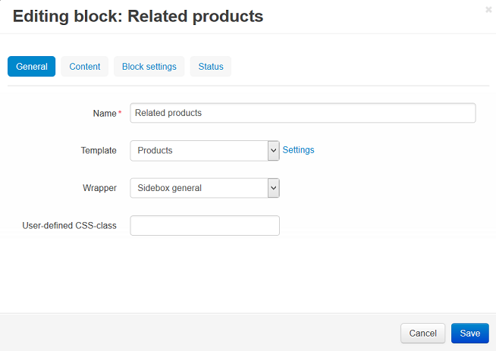Screen dimensions: 496x351
Task: Click the Name field label
Action: tap(105, 113)
